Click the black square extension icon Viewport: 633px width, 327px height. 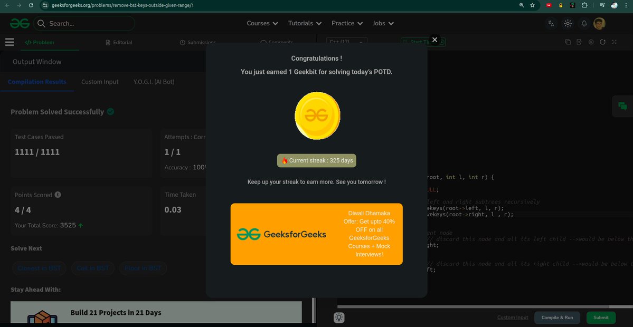pyautogui.click(x=572, y=5)
